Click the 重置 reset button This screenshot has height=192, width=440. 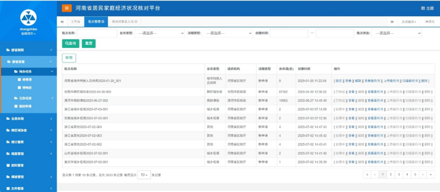(x=89, y=43)
